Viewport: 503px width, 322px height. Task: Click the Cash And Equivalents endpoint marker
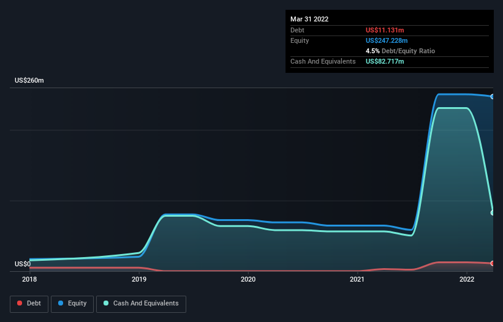[493, 212]
